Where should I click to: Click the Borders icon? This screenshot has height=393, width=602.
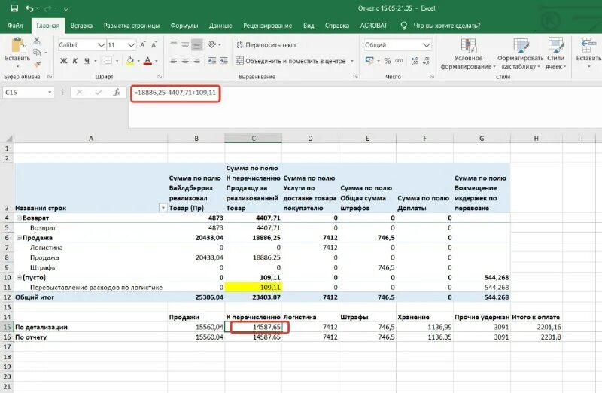(x=108, y=61)
